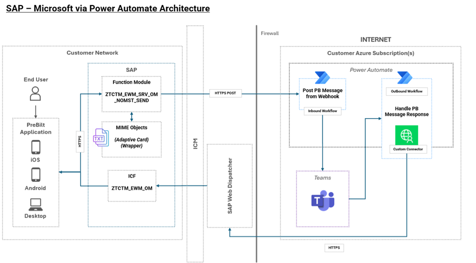Click the Inbound Workflow label box

click(x=322, y=111)
